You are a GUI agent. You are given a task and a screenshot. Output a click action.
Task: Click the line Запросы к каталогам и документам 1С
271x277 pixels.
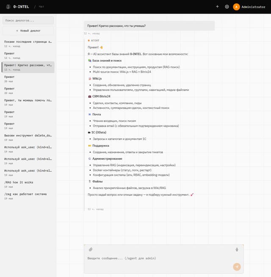click(x=119, y=139)
